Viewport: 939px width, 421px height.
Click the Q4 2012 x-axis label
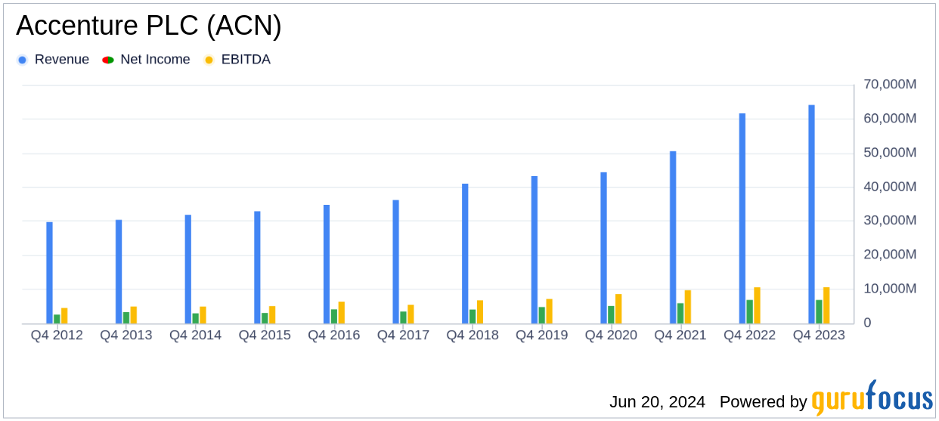57,335
